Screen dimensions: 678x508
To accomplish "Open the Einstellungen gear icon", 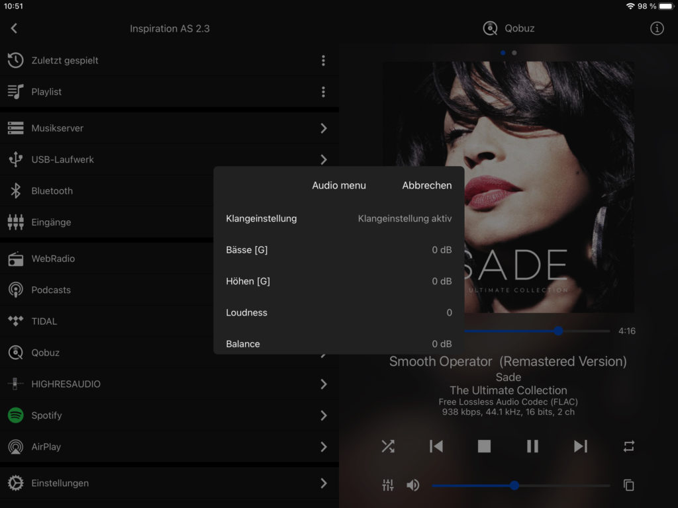I will pos(16,483).
